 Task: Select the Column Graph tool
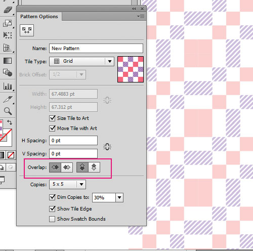(8, 86)
